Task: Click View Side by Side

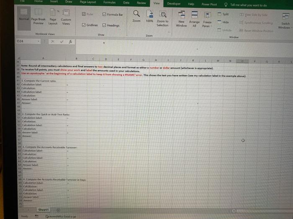Action: point(254,15)
